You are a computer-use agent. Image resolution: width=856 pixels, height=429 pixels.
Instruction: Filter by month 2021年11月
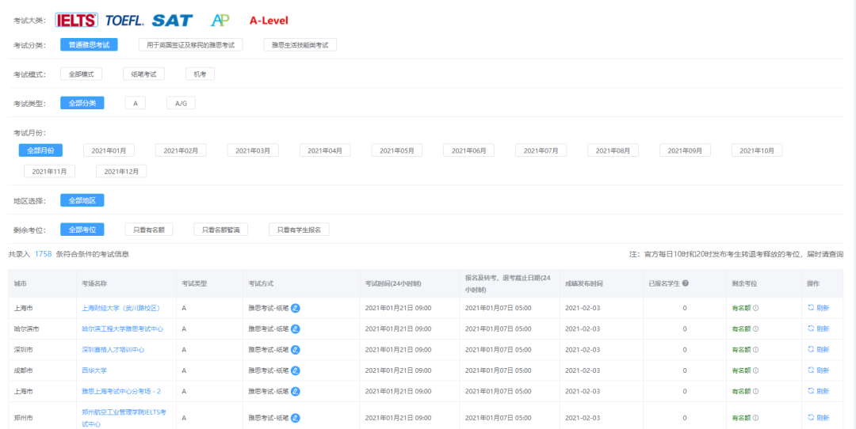pyautogui.click(x=49, y=171)
